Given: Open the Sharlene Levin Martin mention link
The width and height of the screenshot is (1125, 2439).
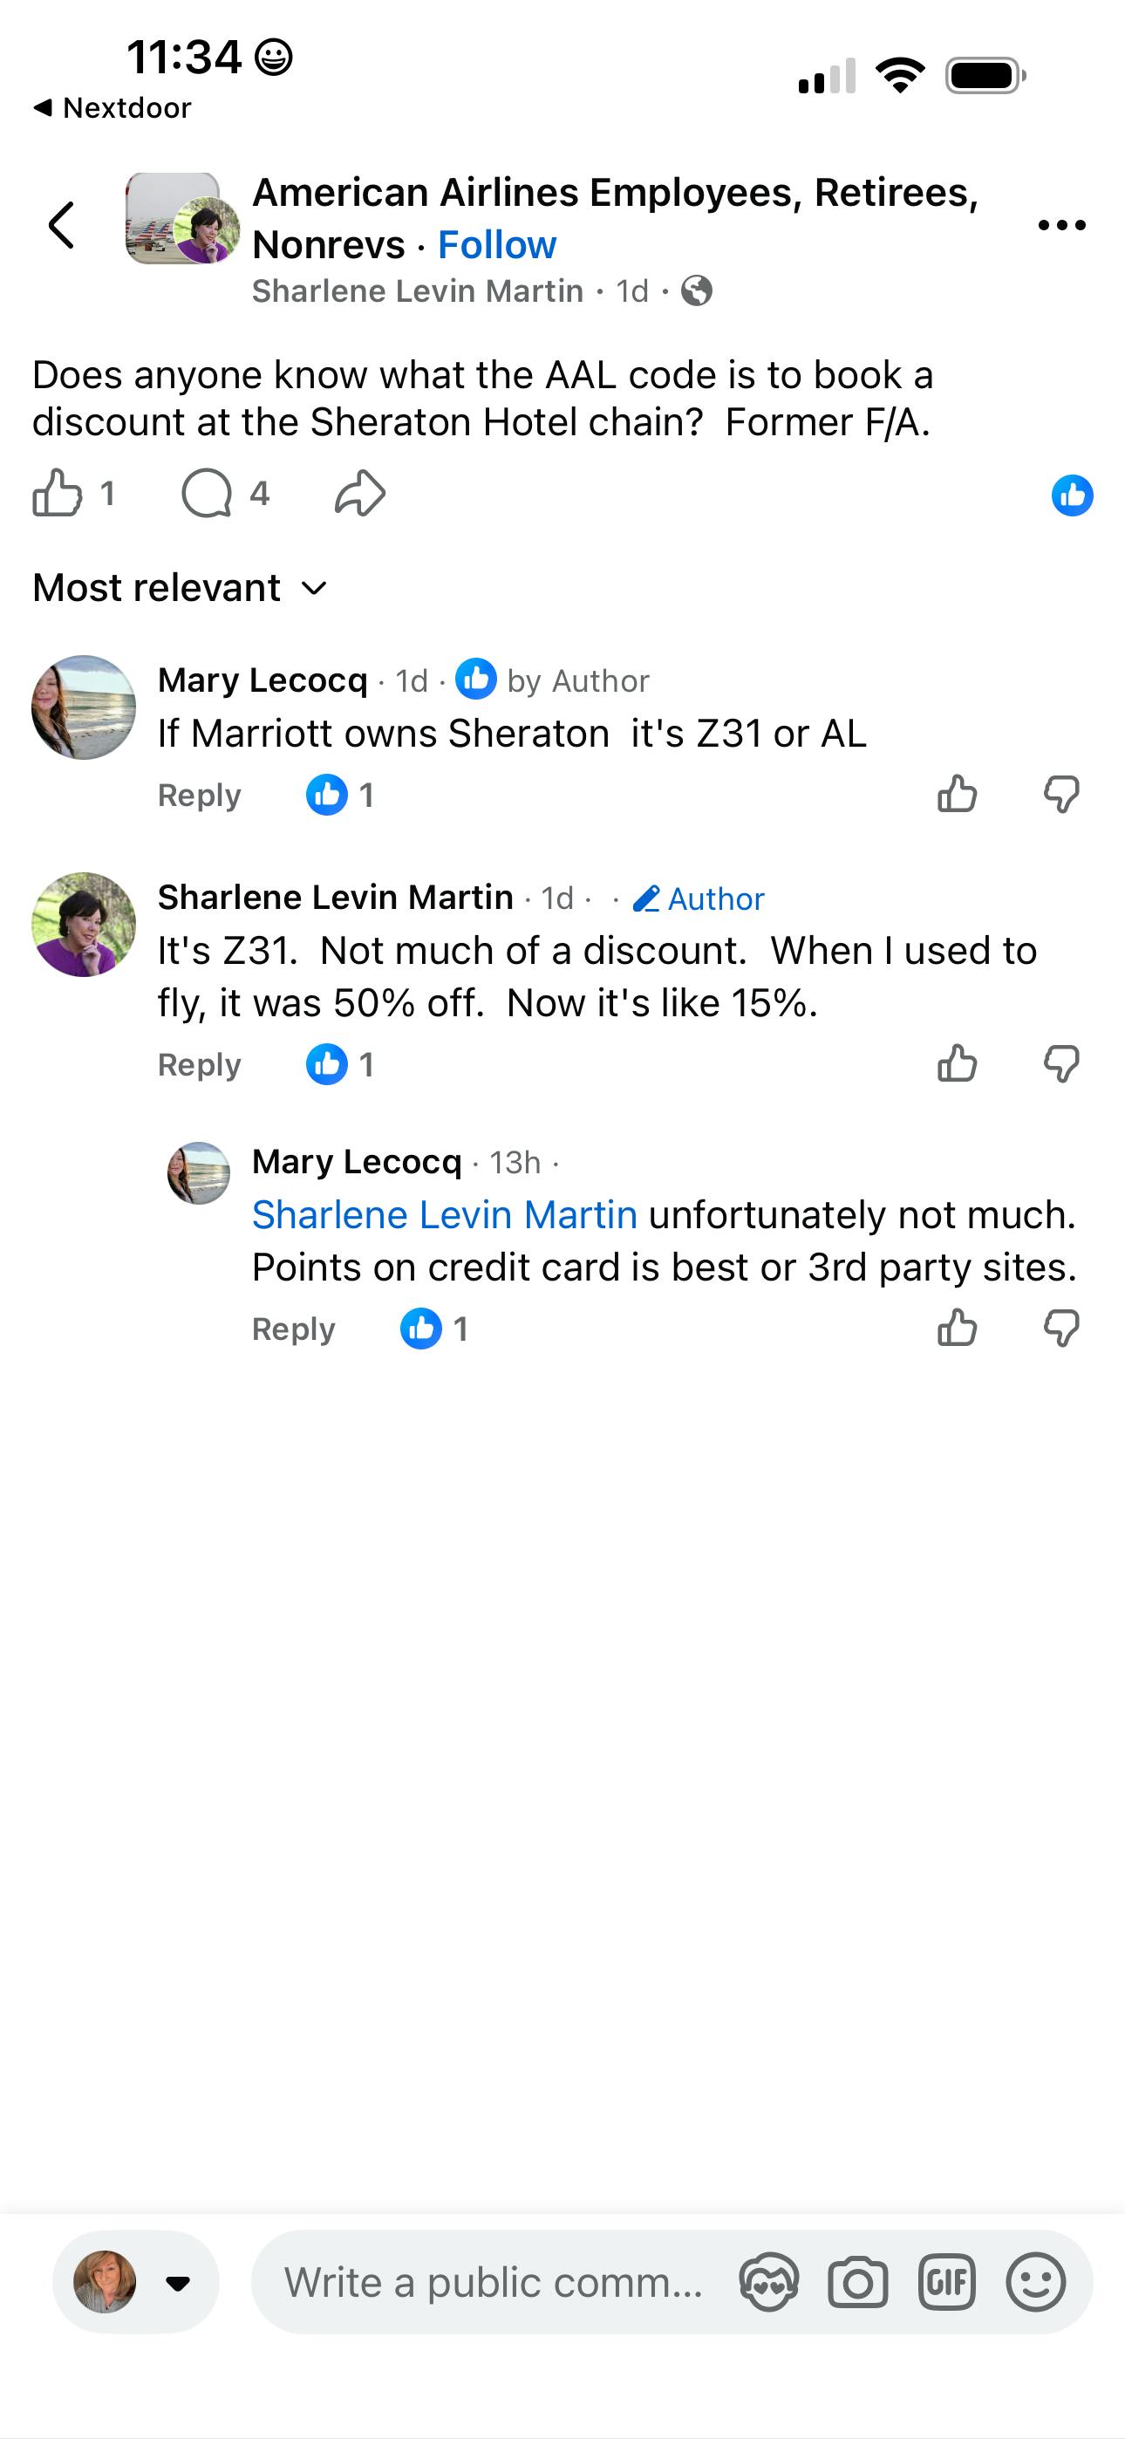Looking at the screenshot, I should coord(444,1215).
